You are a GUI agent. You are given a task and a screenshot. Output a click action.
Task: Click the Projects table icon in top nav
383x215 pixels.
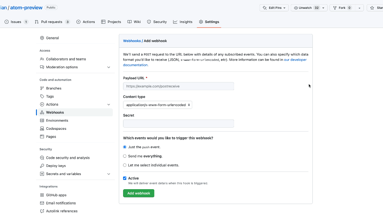pos(103,22)
